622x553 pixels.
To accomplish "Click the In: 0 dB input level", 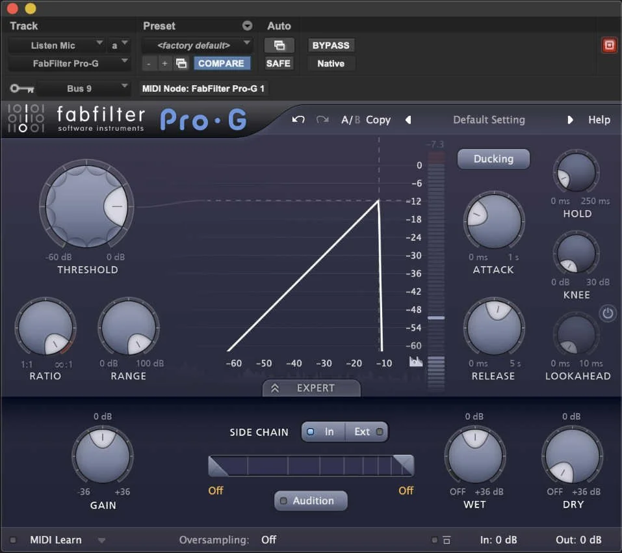I will pos(499,540).
